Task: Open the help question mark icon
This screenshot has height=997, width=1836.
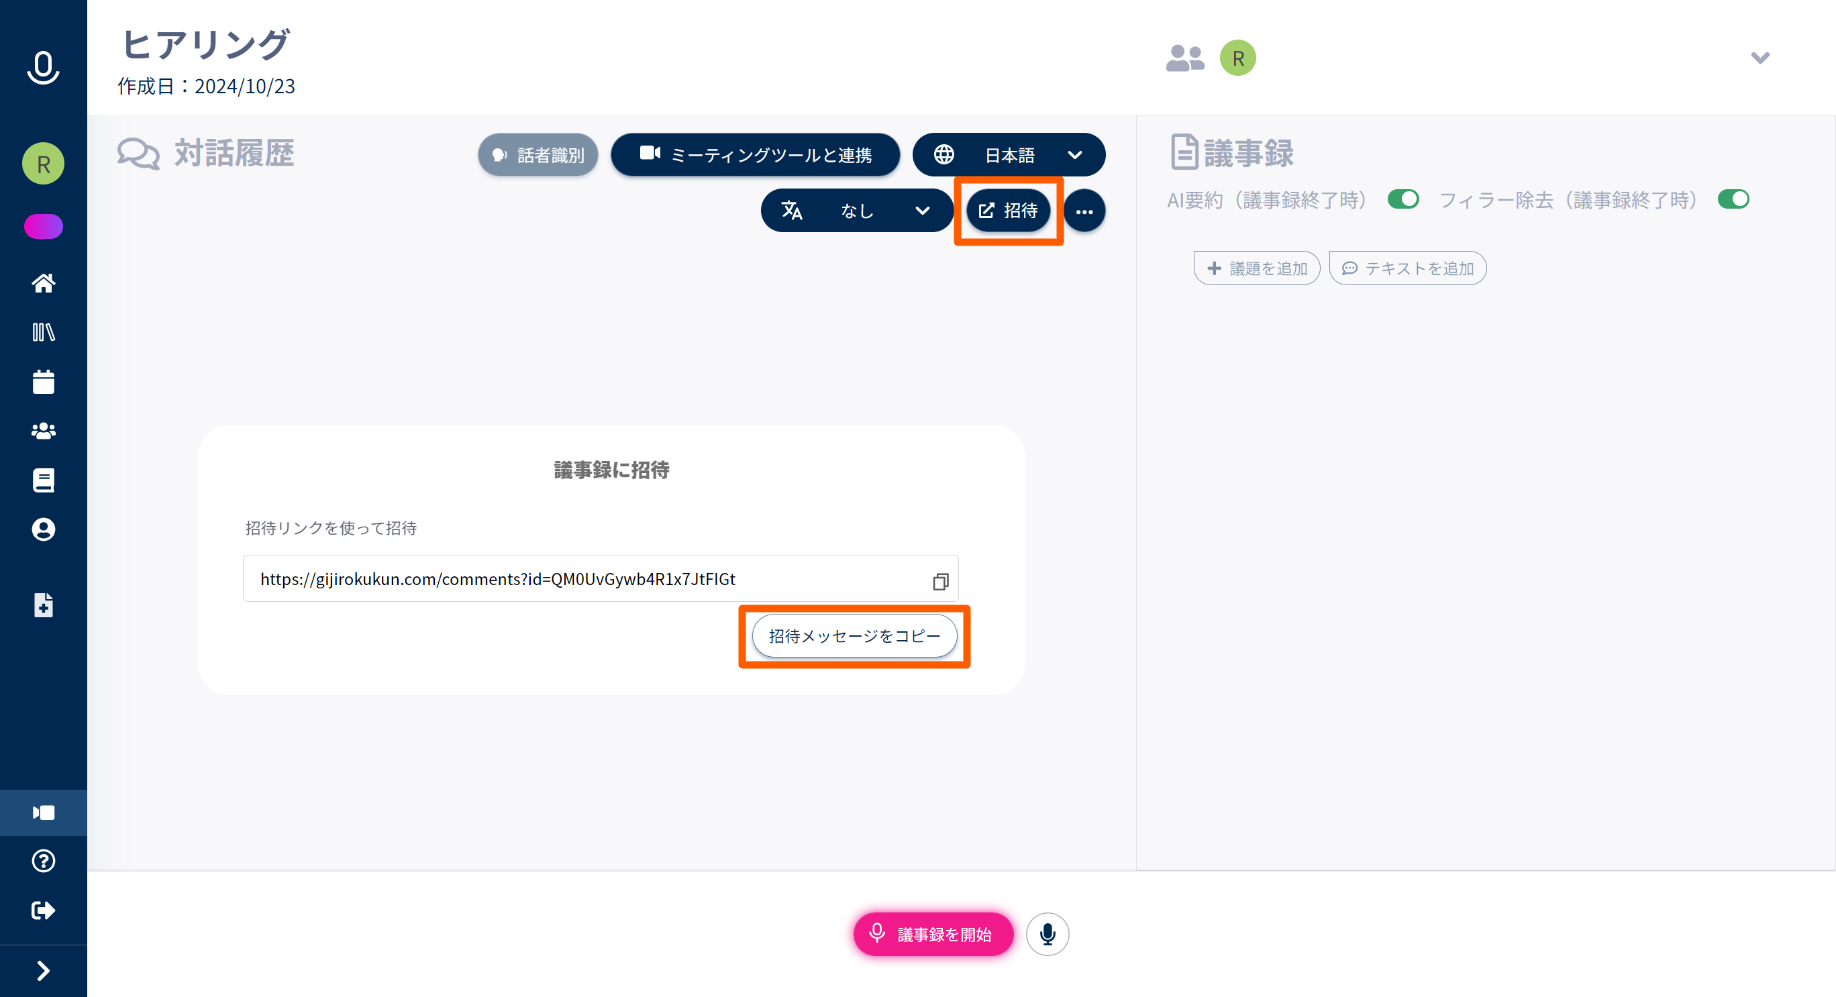Action: 44,861
